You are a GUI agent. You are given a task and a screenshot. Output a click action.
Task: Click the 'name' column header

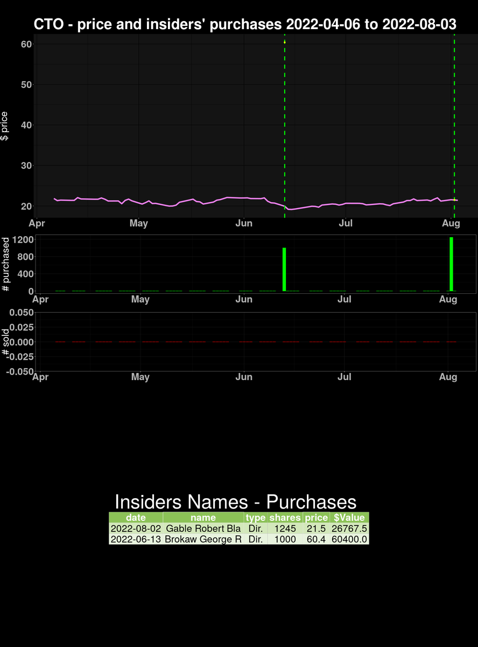click(203, 518)
